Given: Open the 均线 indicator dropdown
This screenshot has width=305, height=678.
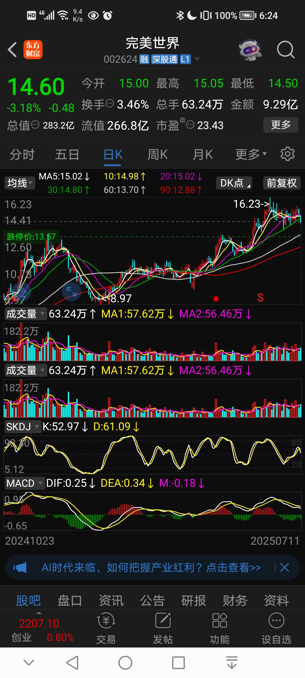Looking at the screenshot, I should tap(19, 183).
